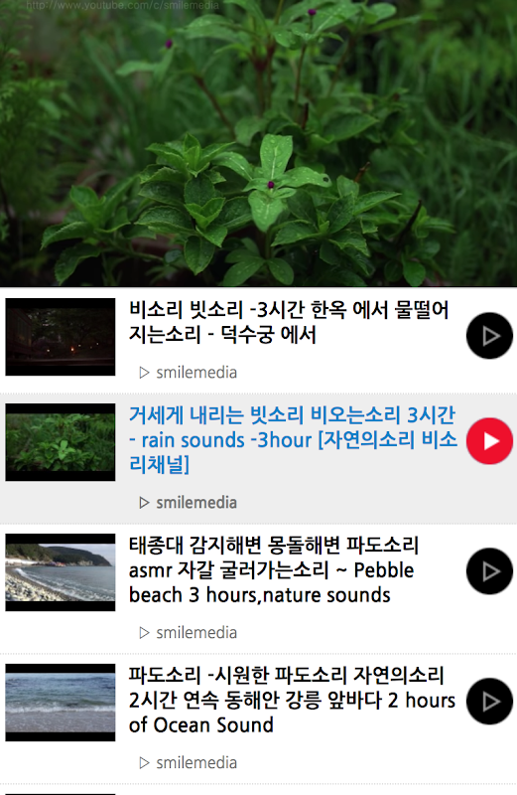
Task: Select the blue title 거세게 내리는 빗소리
Action: point(293,439)
